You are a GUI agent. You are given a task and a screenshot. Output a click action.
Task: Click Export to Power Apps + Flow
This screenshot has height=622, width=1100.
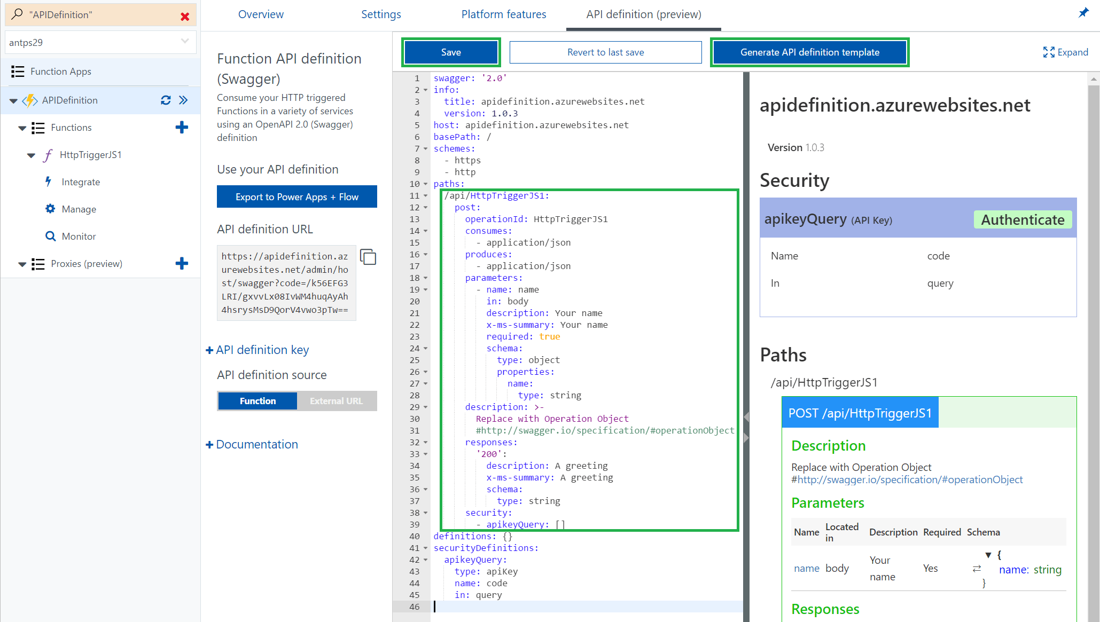[x=297, y=196]
